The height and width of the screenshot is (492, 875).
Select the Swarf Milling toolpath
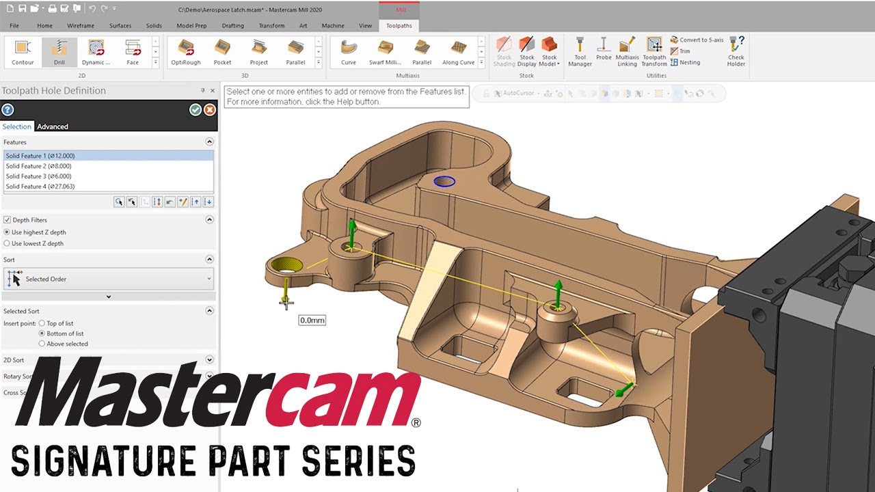tap(385, 53)
